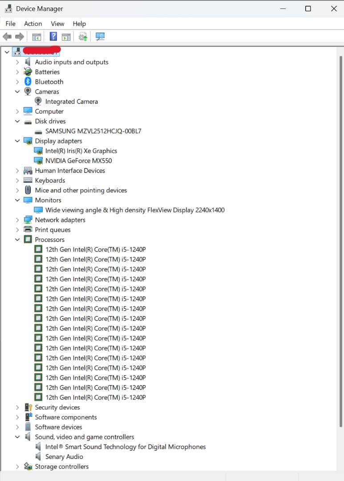Viewport: 344px width, 481px height.
Task: Select the Software devices label
Action: tap(59, 427)
